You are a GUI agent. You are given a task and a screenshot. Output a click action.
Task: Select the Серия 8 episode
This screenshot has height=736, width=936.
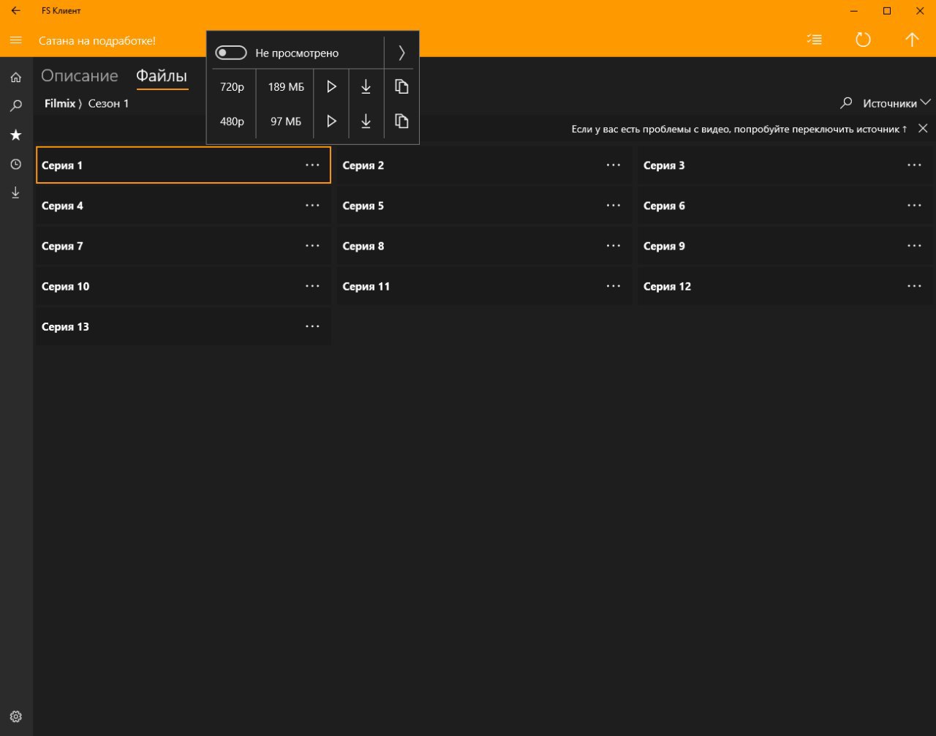coord(484,246)
